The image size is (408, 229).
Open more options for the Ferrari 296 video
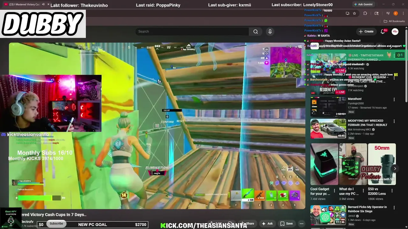[394, 121]
